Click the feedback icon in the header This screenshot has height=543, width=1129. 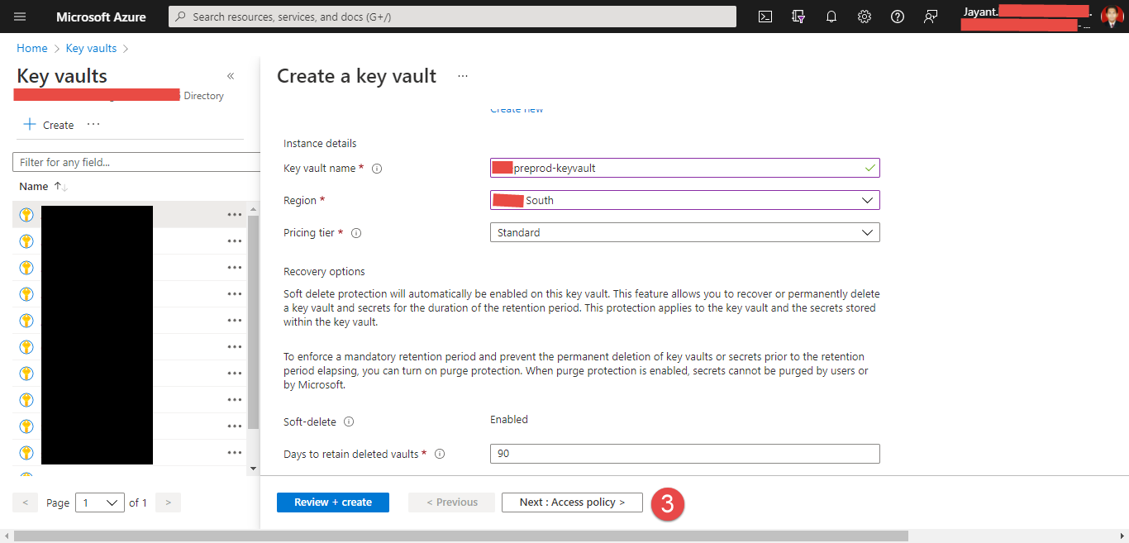[x=931, y=17]
